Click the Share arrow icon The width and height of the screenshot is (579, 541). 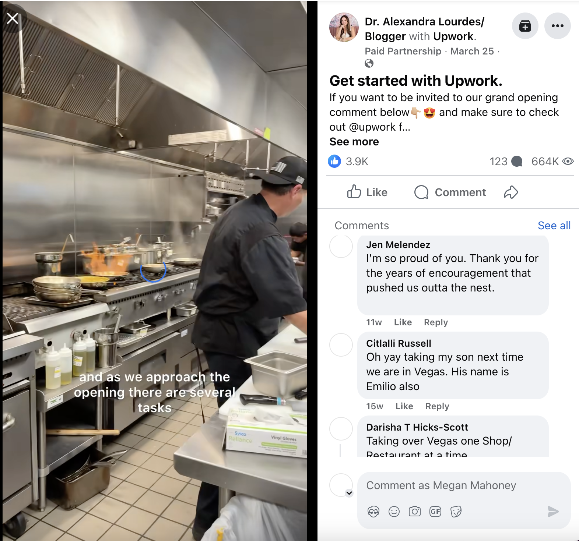pyautogui.click(x=511, y=192)
